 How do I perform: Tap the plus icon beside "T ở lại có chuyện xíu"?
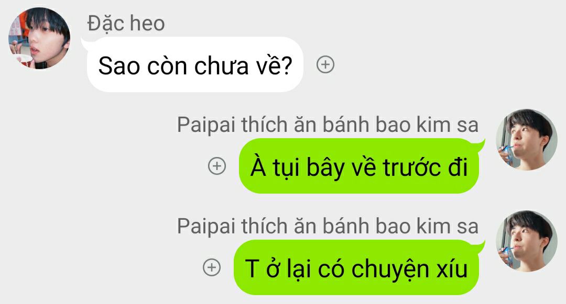click(212, 267)
